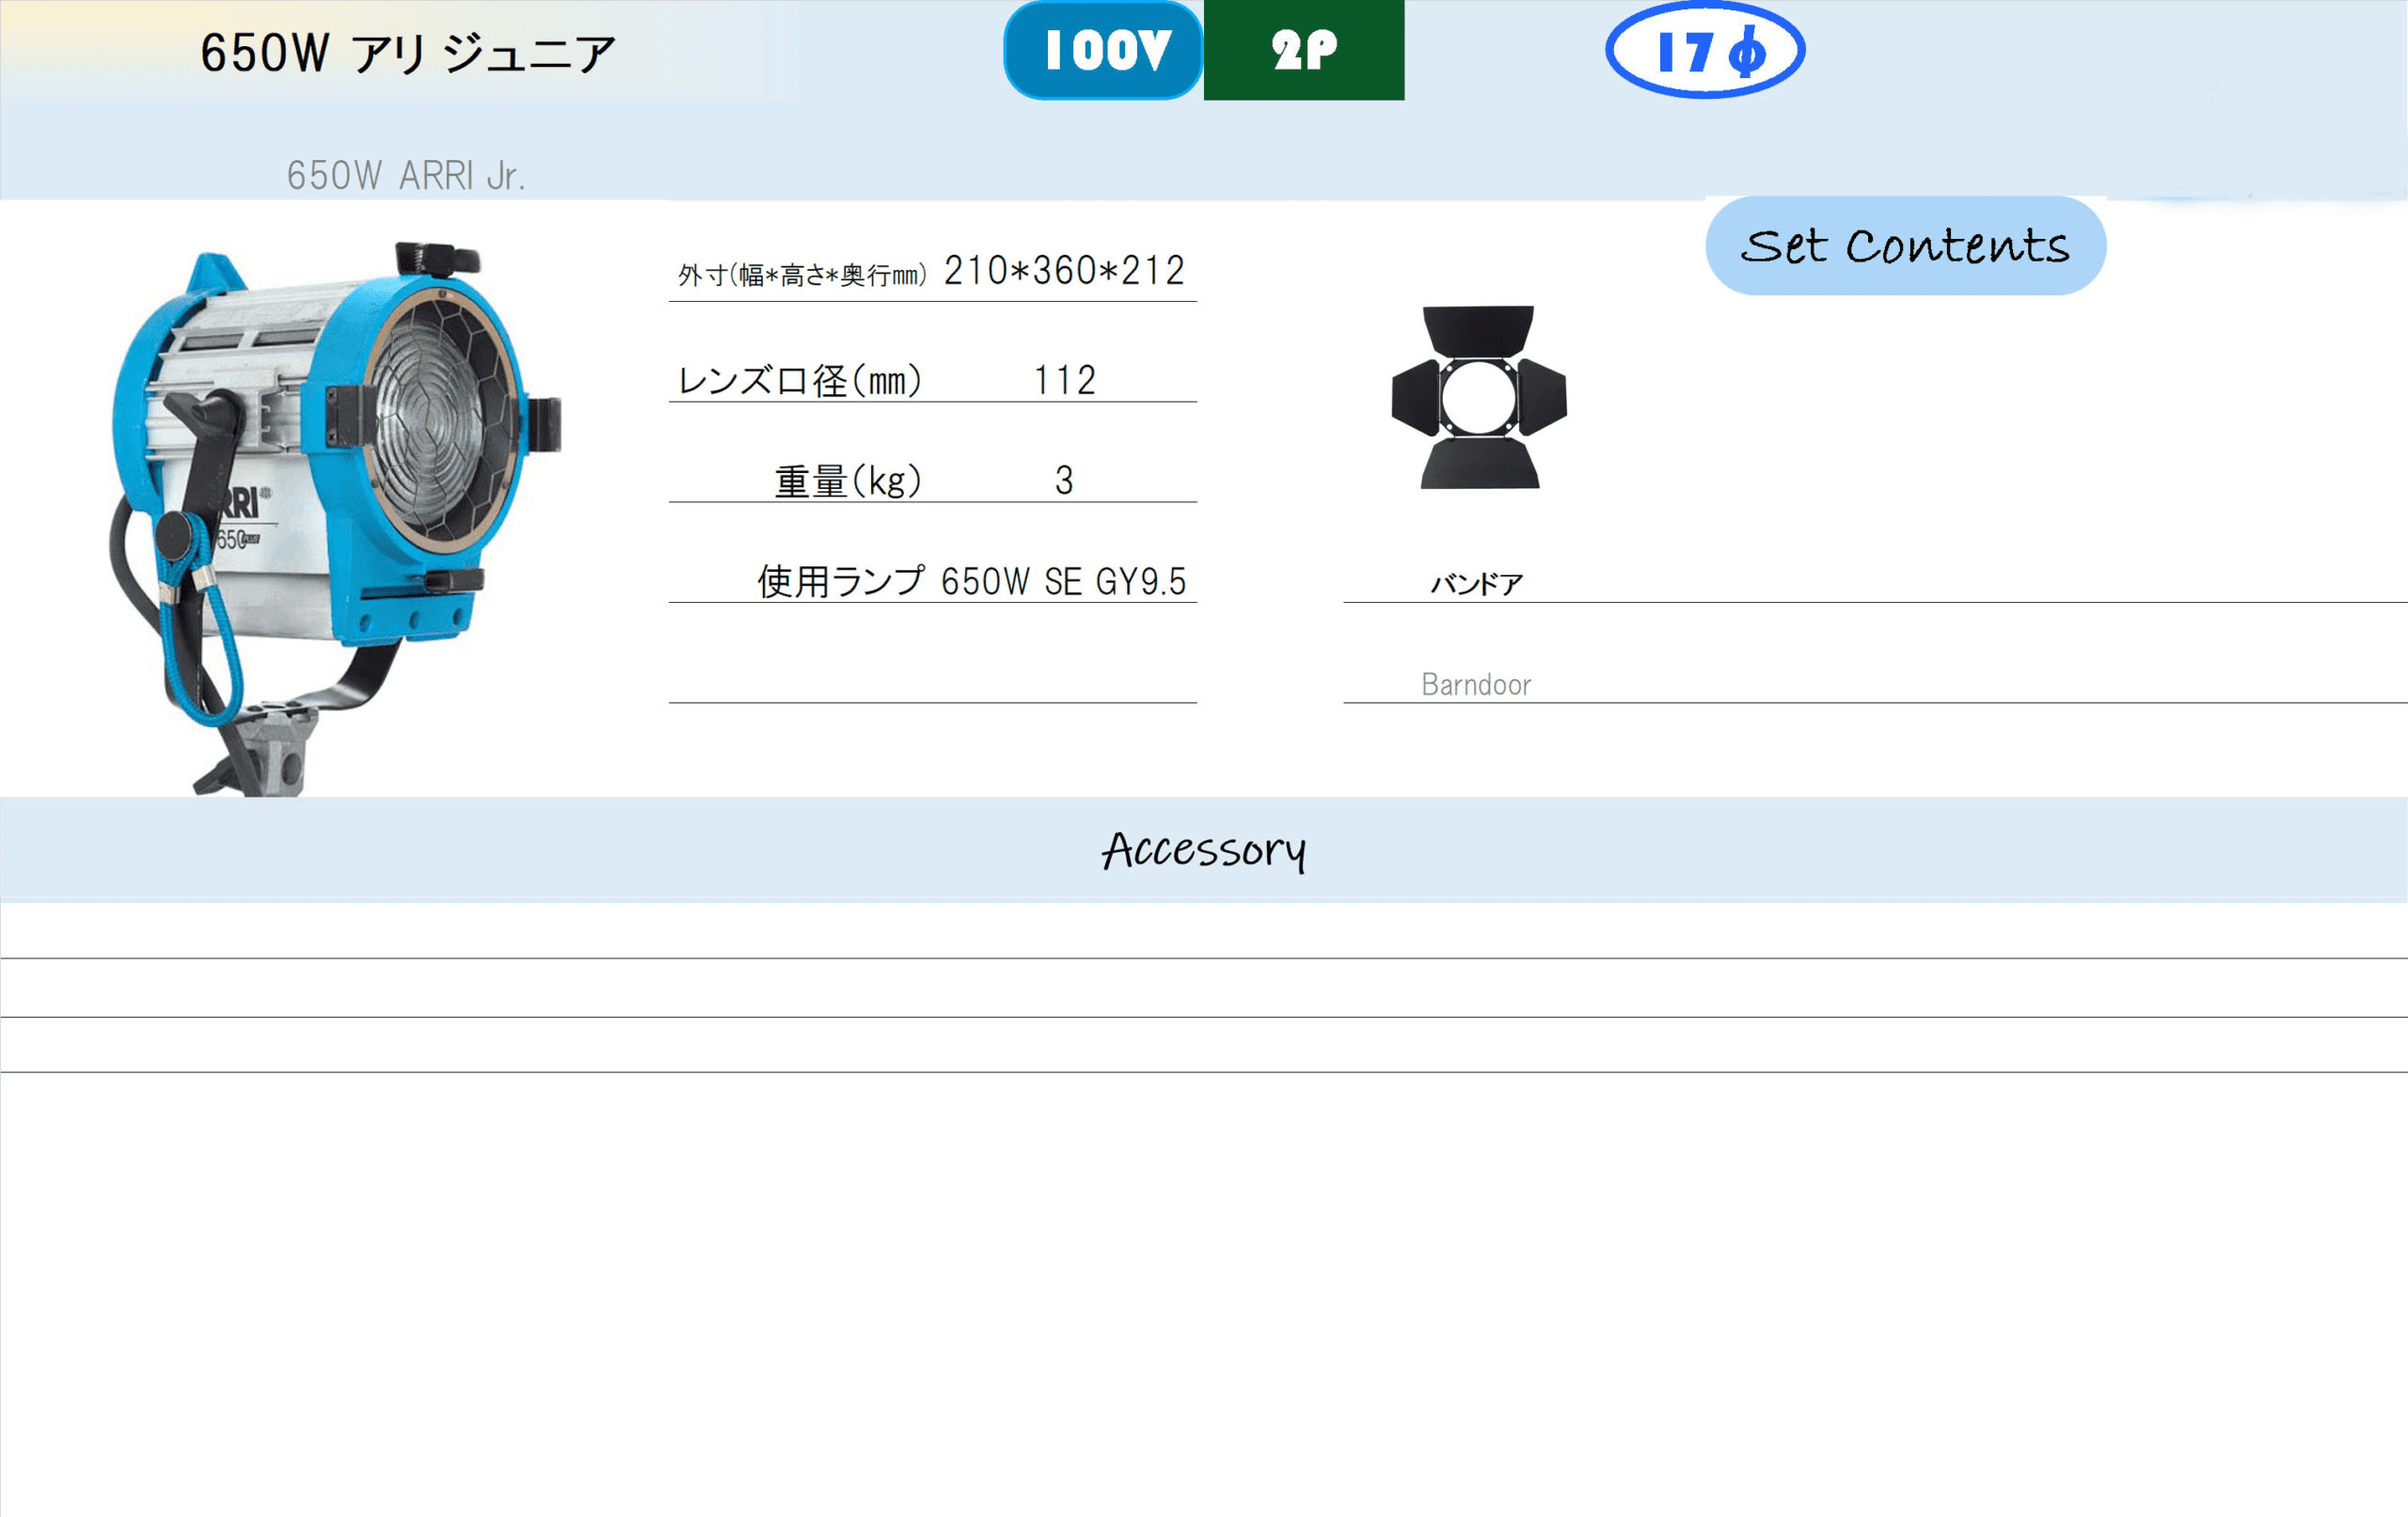Click lamp spec 650W SE GY9.5
The width and height of the screenshot is (2408, 1517).
tap(1064, 582)
